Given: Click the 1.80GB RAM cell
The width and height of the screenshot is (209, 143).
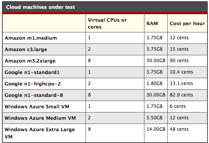Looking at the screenshot, I should (154, 84).
